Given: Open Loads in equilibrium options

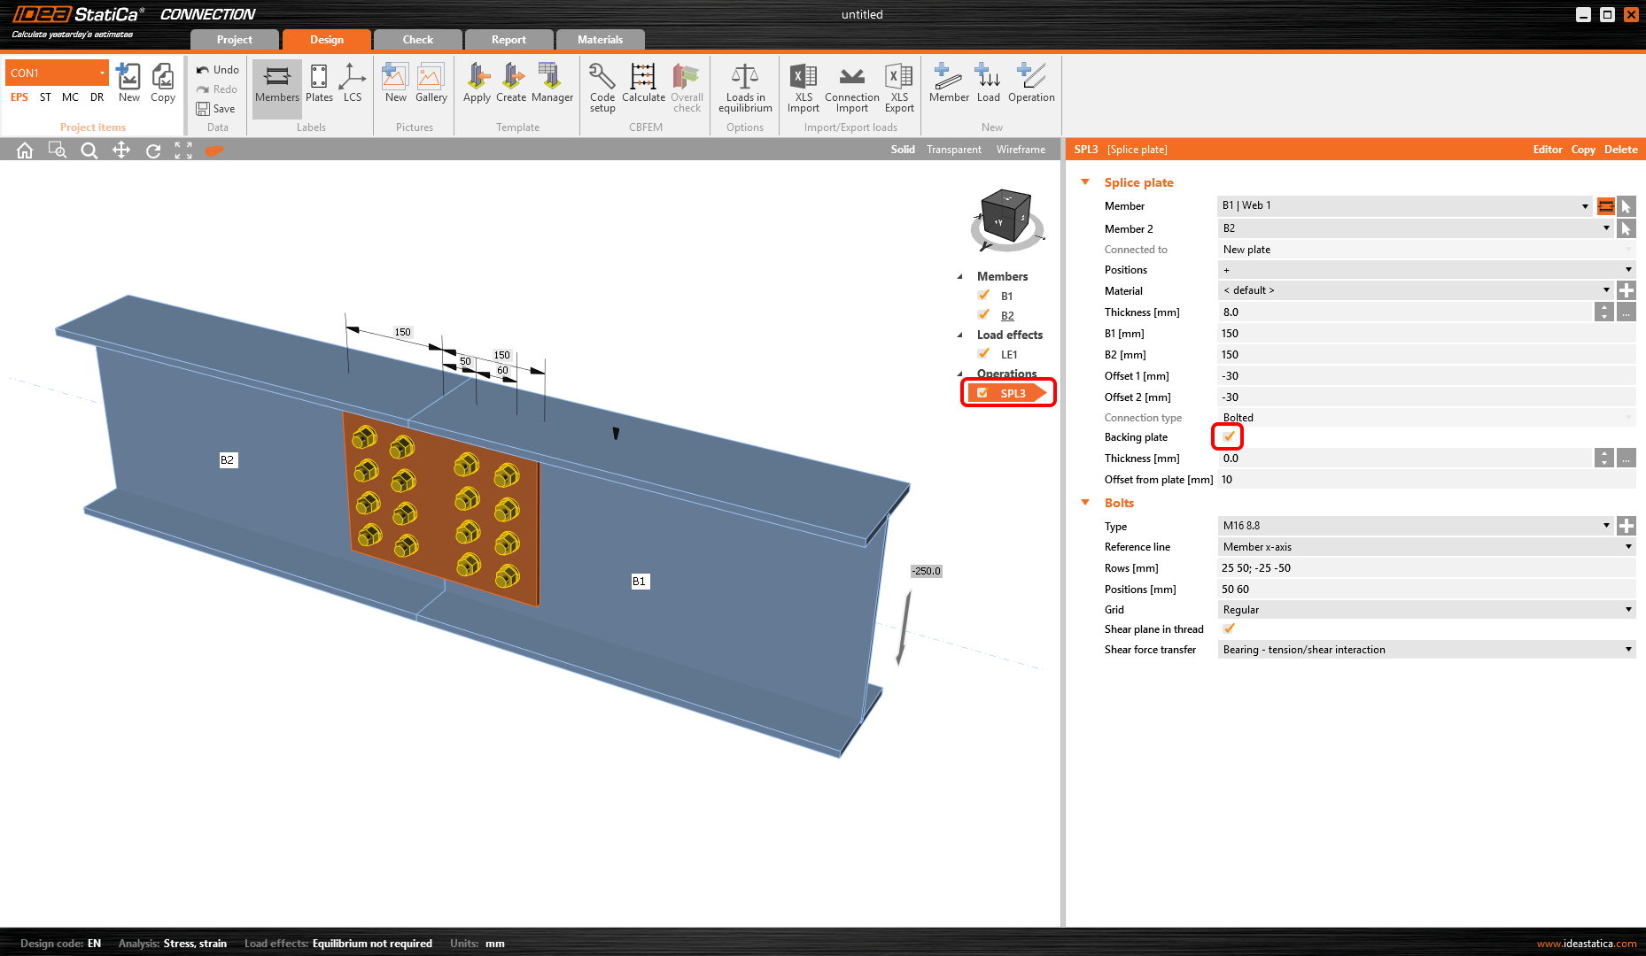Looking at the screenshot, I should [744, 87].
